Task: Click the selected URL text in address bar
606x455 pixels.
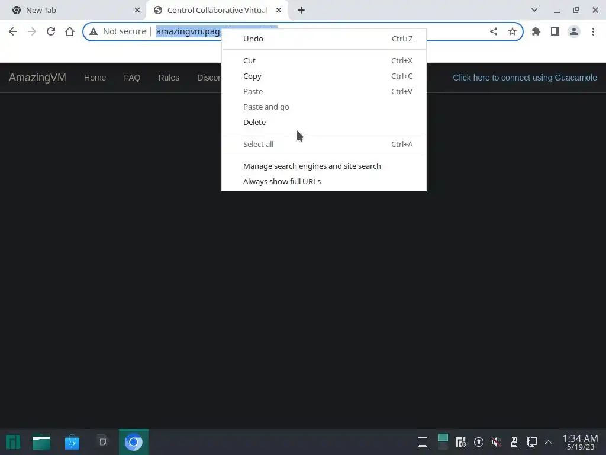Action: (189, 31)
